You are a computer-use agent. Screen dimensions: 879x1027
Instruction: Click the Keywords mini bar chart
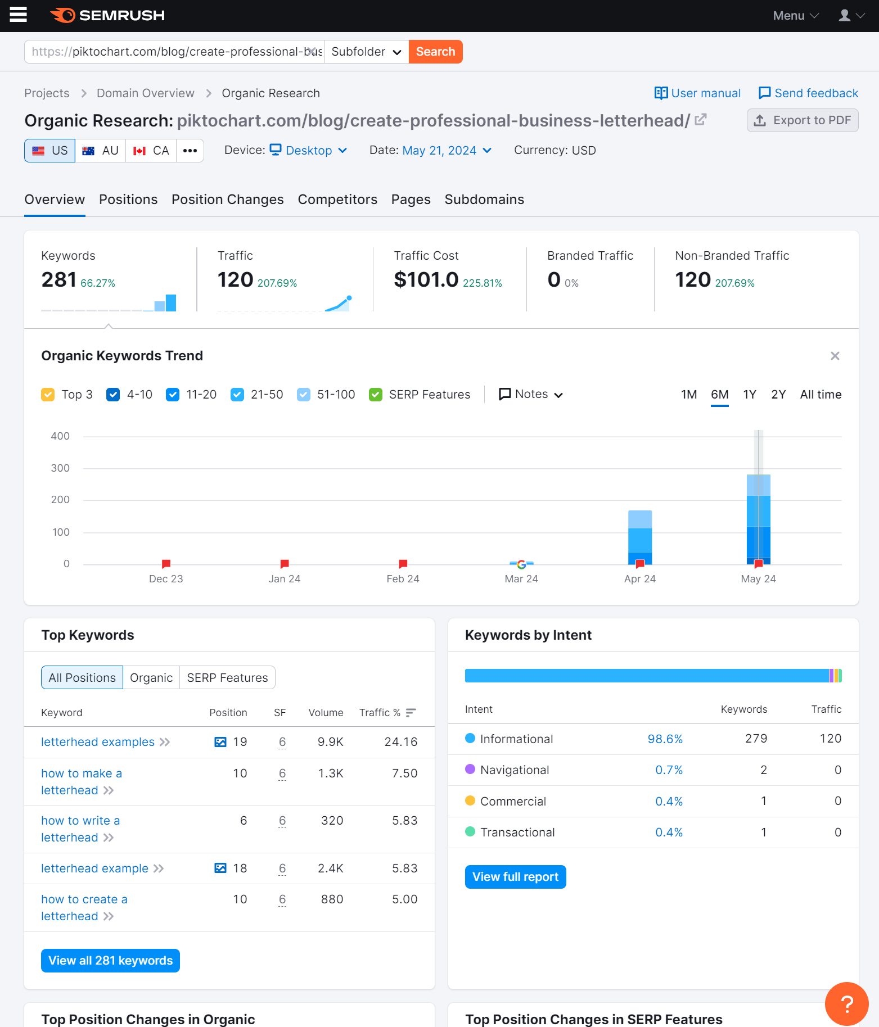pos(109,302)
